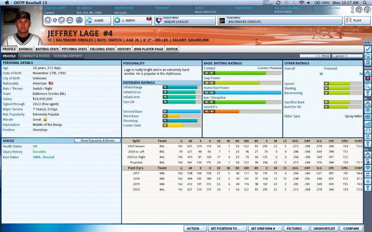Open the mail icon with red 25 badge
372x232 pixels.
point(368,79)
